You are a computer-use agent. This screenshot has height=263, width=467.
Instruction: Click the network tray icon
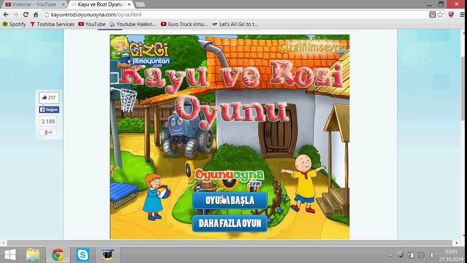pos(421,255)
